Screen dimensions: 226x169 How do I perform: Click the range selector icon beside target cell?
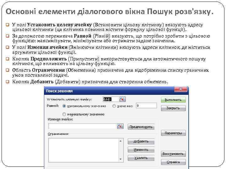(122, 100)
